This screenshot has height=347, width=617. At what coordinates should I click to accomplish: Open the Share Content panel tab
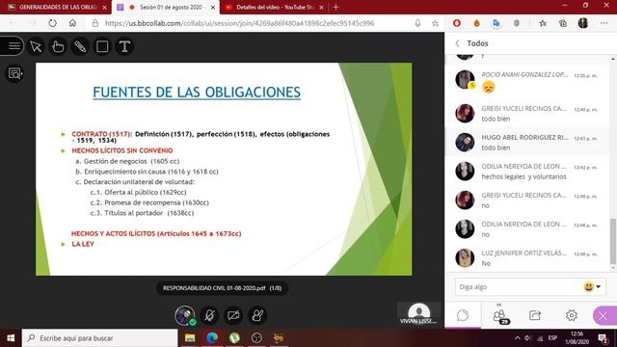(x=535, y=315)
